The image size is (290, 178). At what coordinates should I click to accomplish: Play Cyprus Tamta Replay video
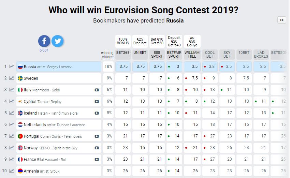97,102
